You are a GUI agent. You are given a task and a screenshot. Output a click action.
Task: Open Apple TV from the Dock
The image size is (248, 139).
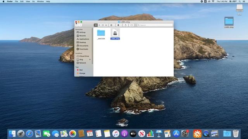point(133,134)
